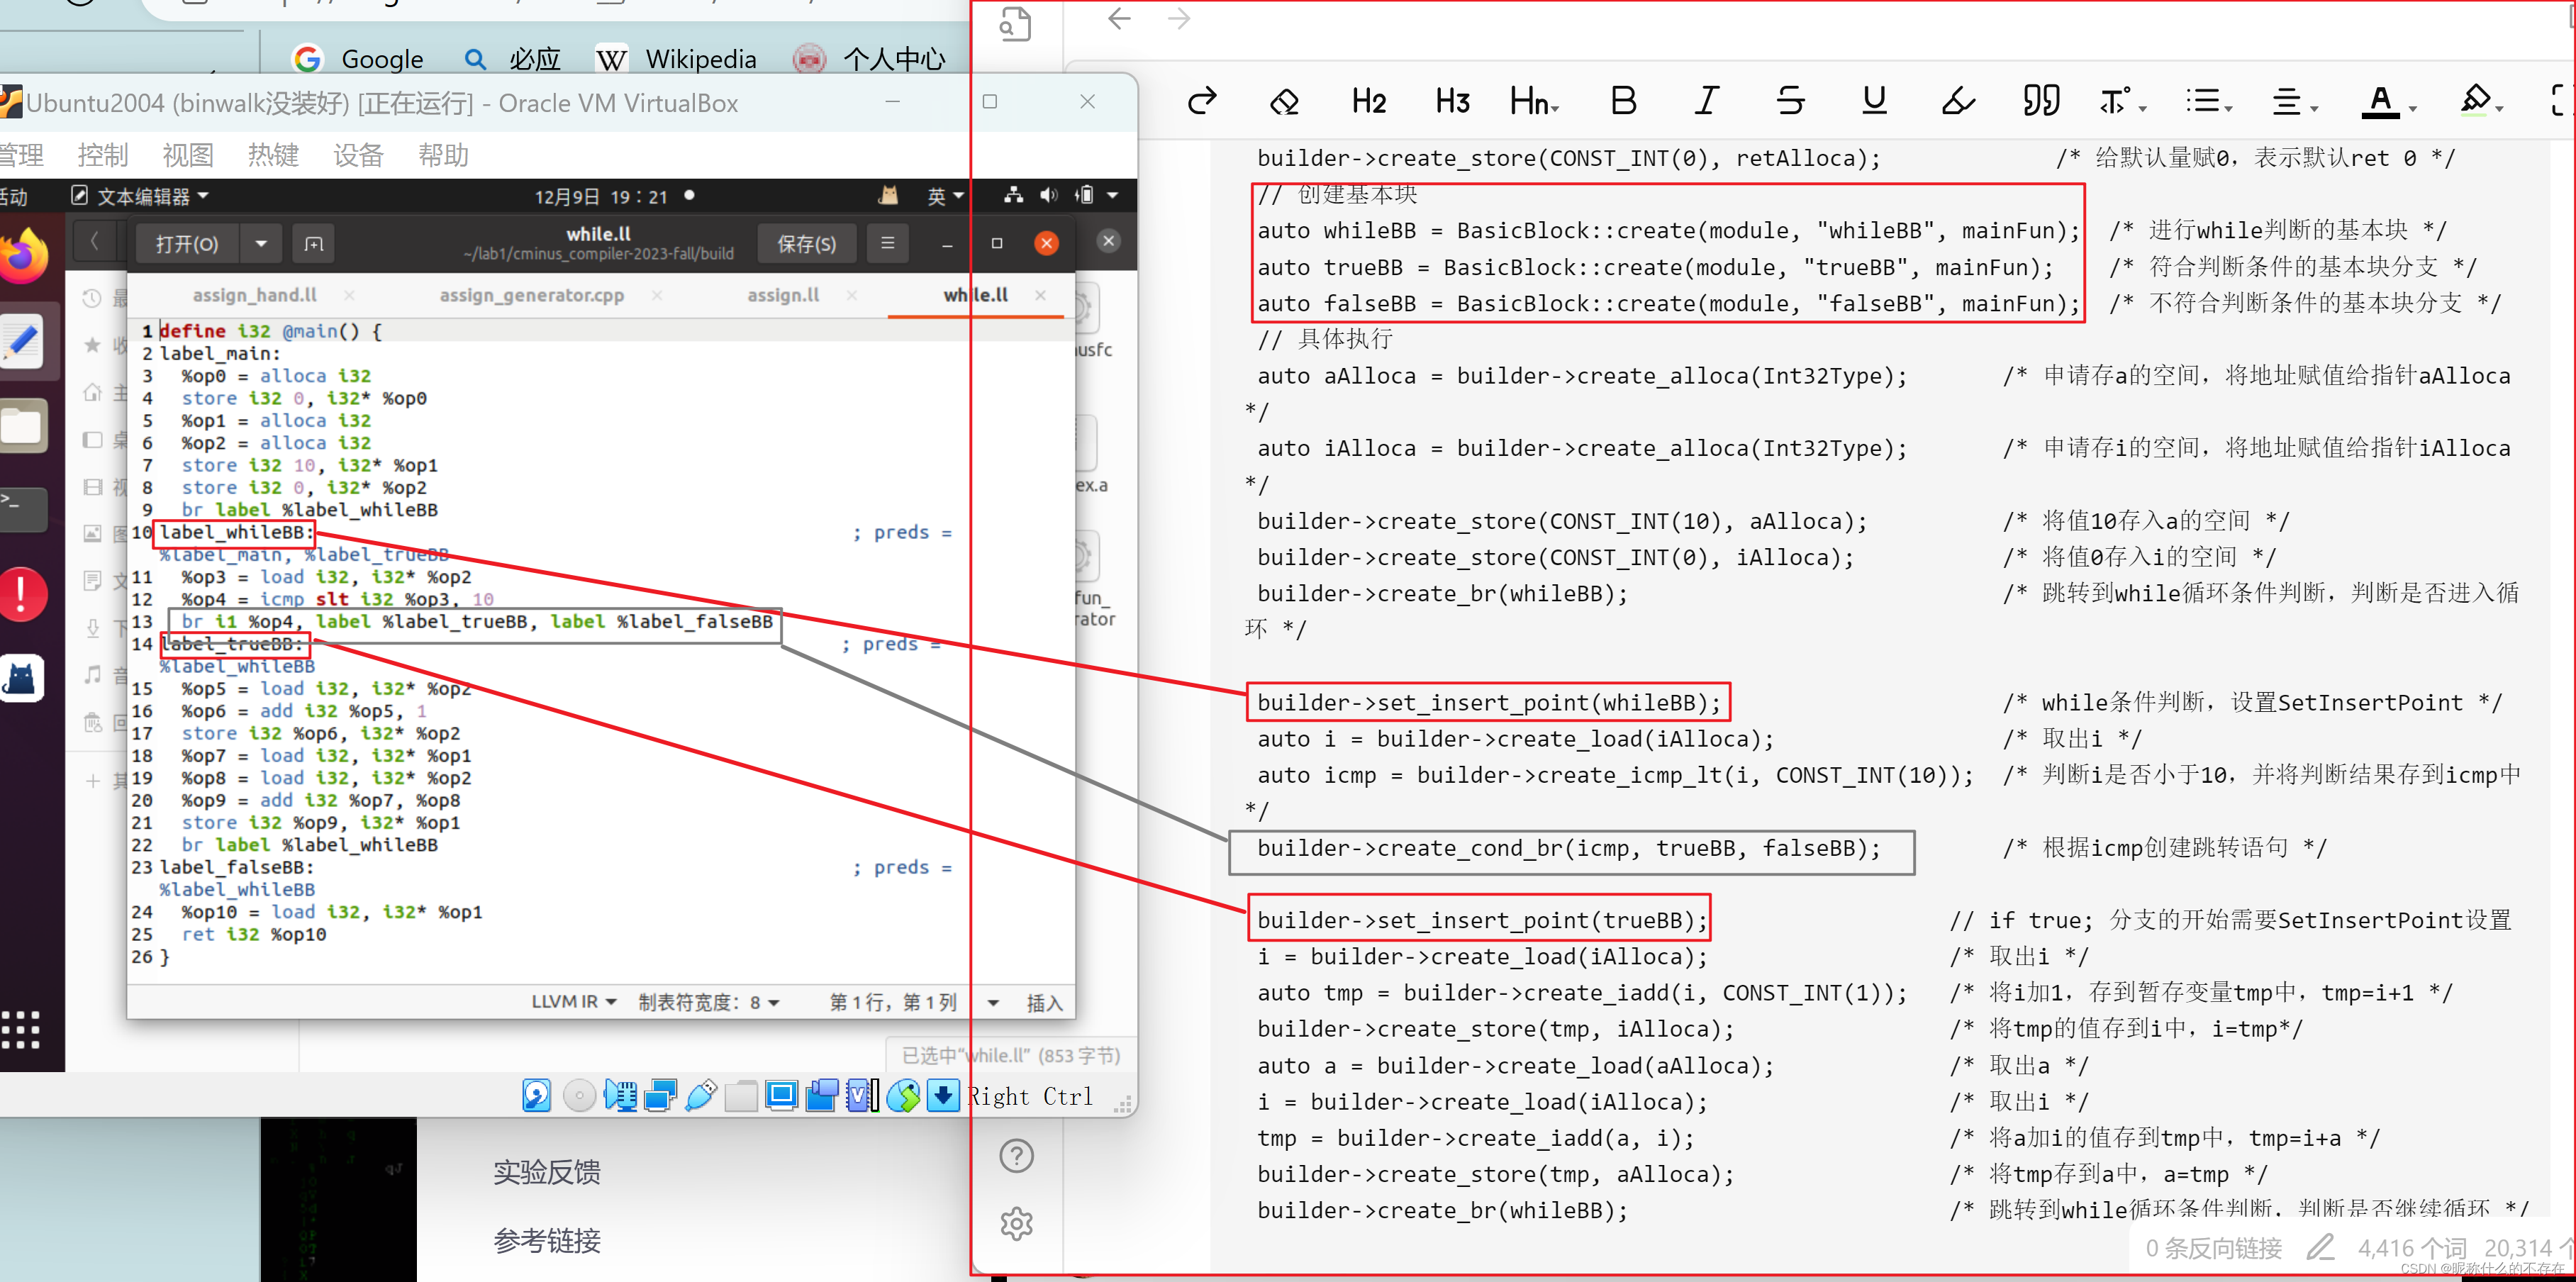
Task: Insert a block quote
Action: (2041, 101)
